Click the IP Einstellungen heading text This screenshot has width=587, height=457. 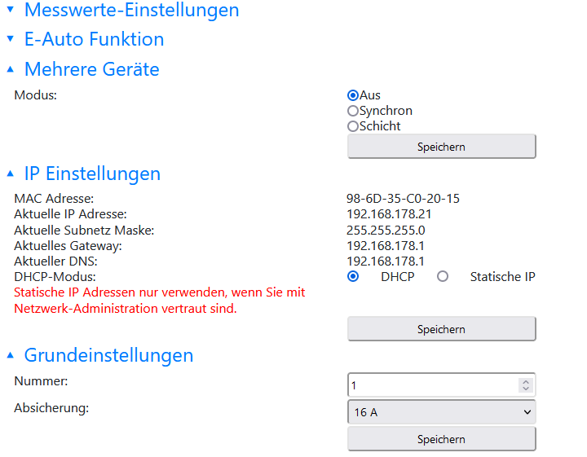click(x=92, y=174)
